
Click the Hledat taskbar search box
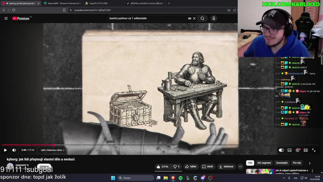(x=136, y=178)
